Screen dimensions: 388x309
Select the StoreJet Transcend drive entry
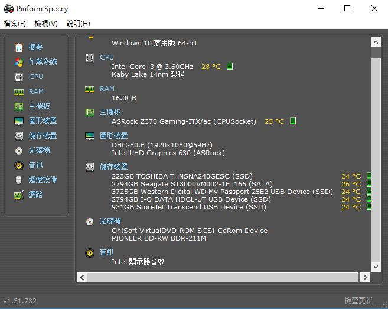[189, 207]
